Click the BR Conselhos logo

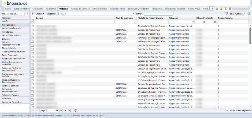[15, 3]
